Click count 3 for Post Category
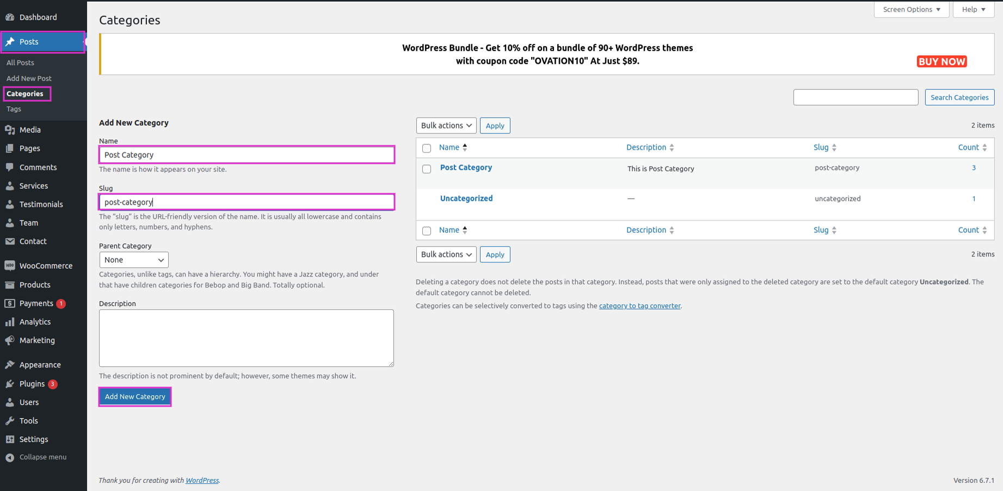Viewport: 1003px width, 491px height. click(x=974, y=168)
